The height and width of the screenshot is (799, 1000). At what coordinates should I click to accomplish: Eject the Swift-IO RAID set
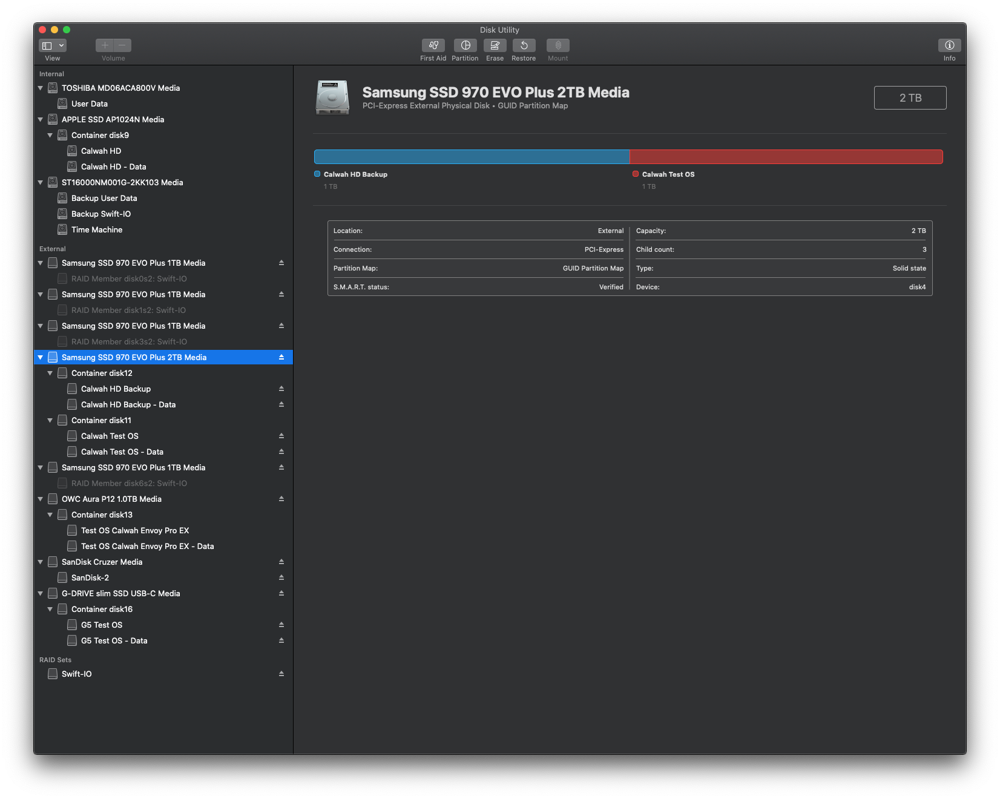tap(281, 674)
